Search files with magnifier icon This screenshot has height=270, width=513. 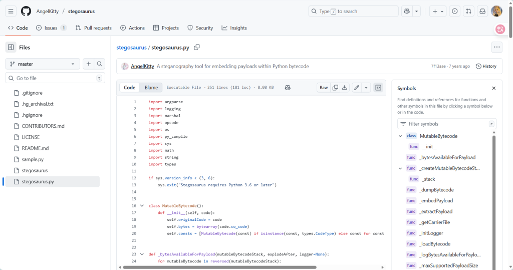coord(100,64)
